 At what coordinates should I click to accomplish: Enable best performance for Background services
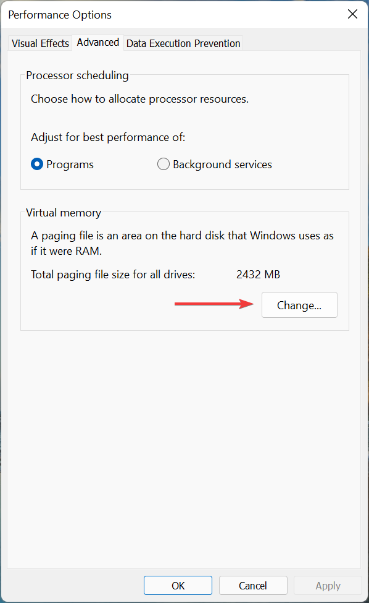(x=164, y=164)
